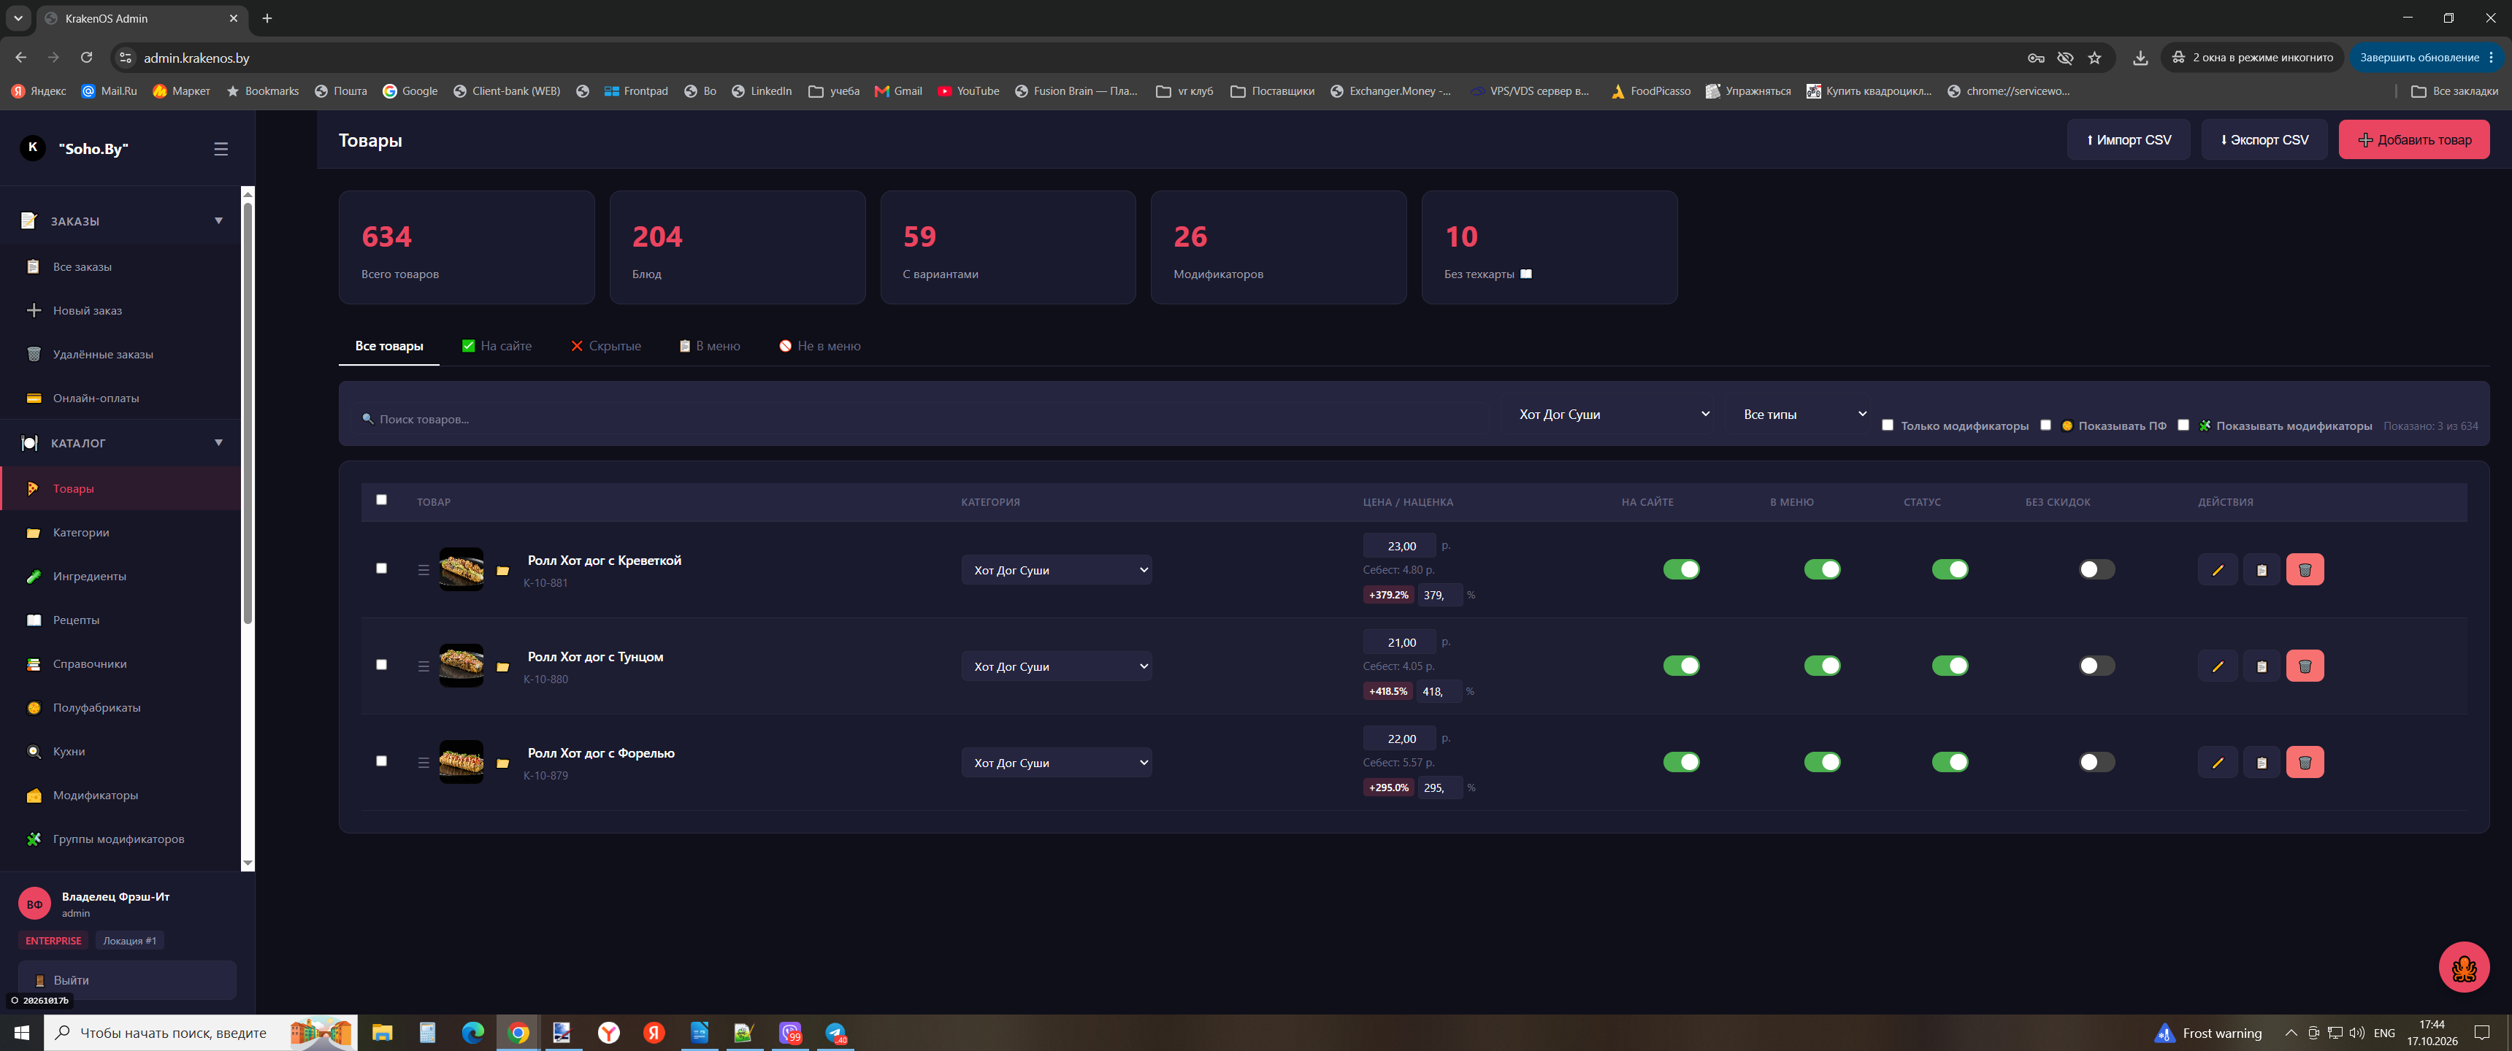Toggle Статус switch for Ролл Хот дог с Форелью

[1949, 763]
